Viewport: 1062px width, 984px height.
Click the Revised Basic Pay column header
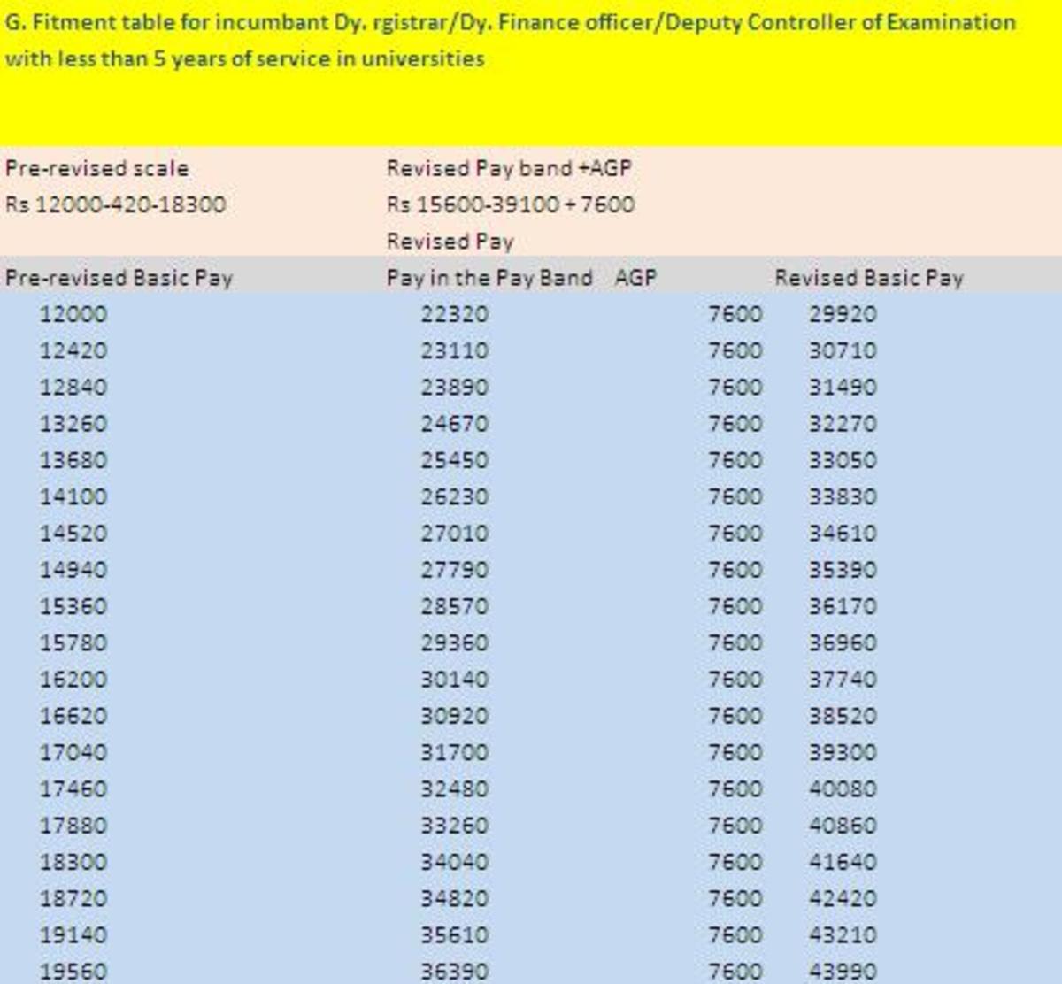[870, 277]
